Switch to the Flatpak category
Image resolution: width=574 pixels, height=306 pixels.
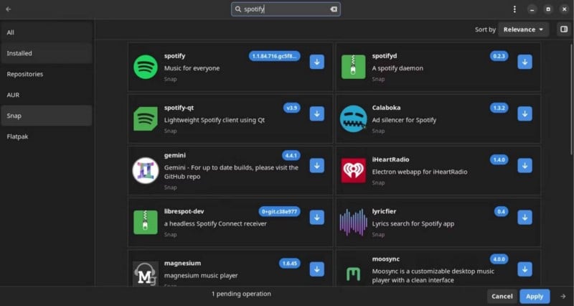[47, 136]
